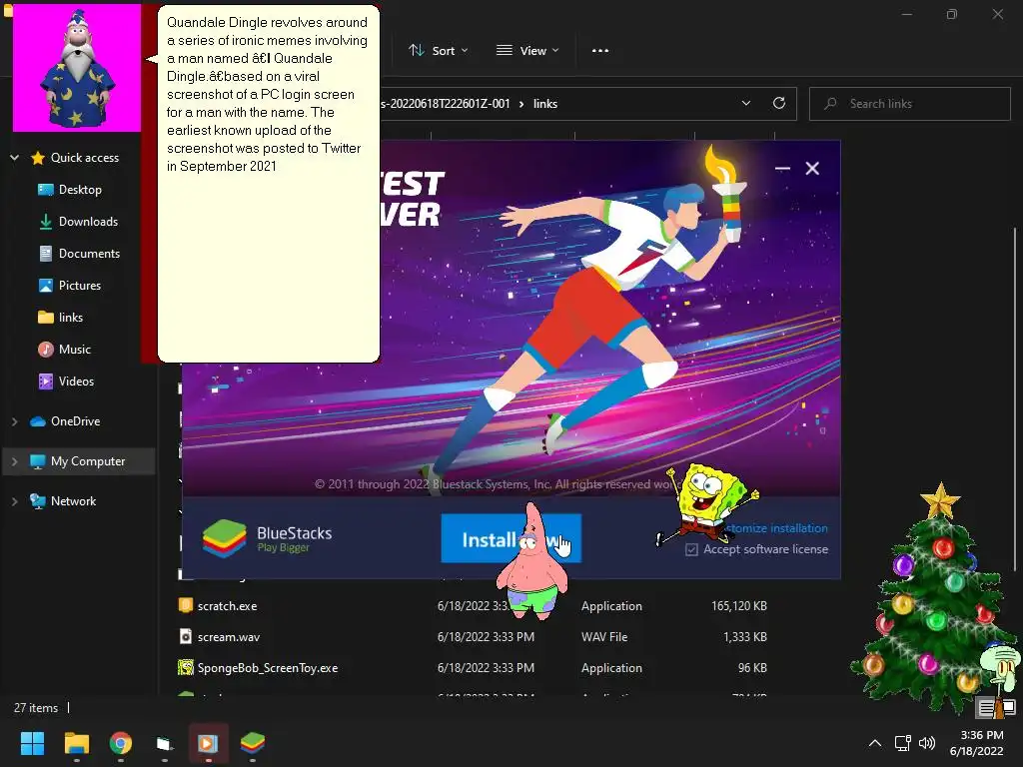Select My Computer in navigation pane
The height and width of the screenshot is (767, 1023).
pyautogui.click(x=88, y=461)
